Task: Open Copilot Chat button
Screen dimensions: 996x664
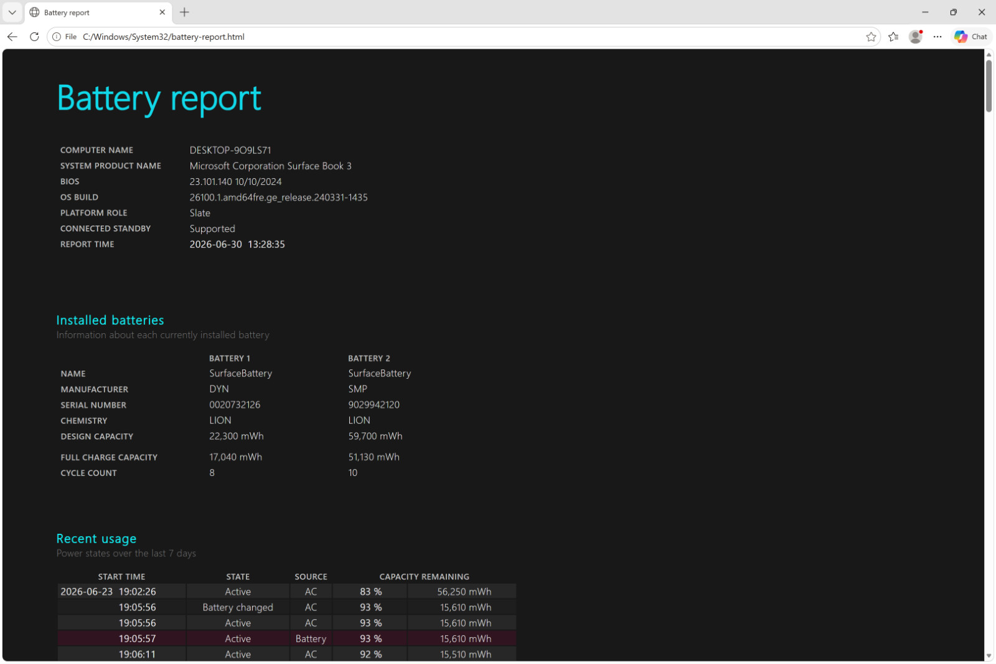Action: 971,37
